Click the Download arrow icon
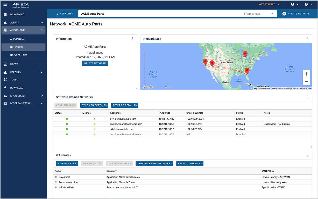Screen dimensions: 318x199 click(5, 88)
